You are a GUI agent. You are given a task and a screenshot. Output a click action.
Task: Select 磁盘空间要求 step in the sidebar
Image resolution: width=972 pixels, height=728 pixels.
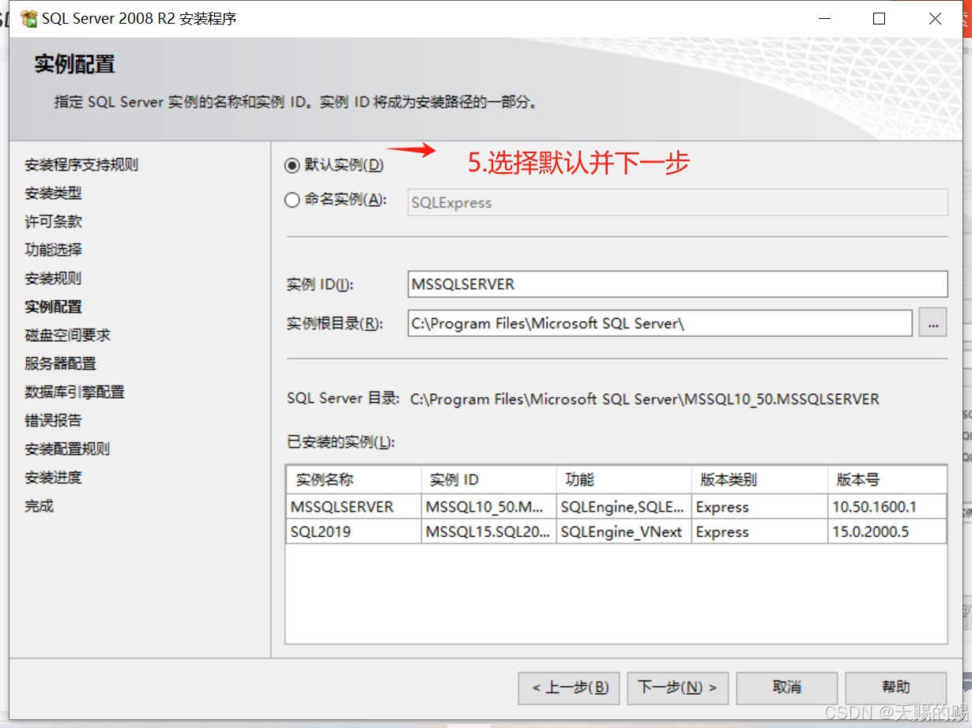pyautogui.click(x=67, y=336)
